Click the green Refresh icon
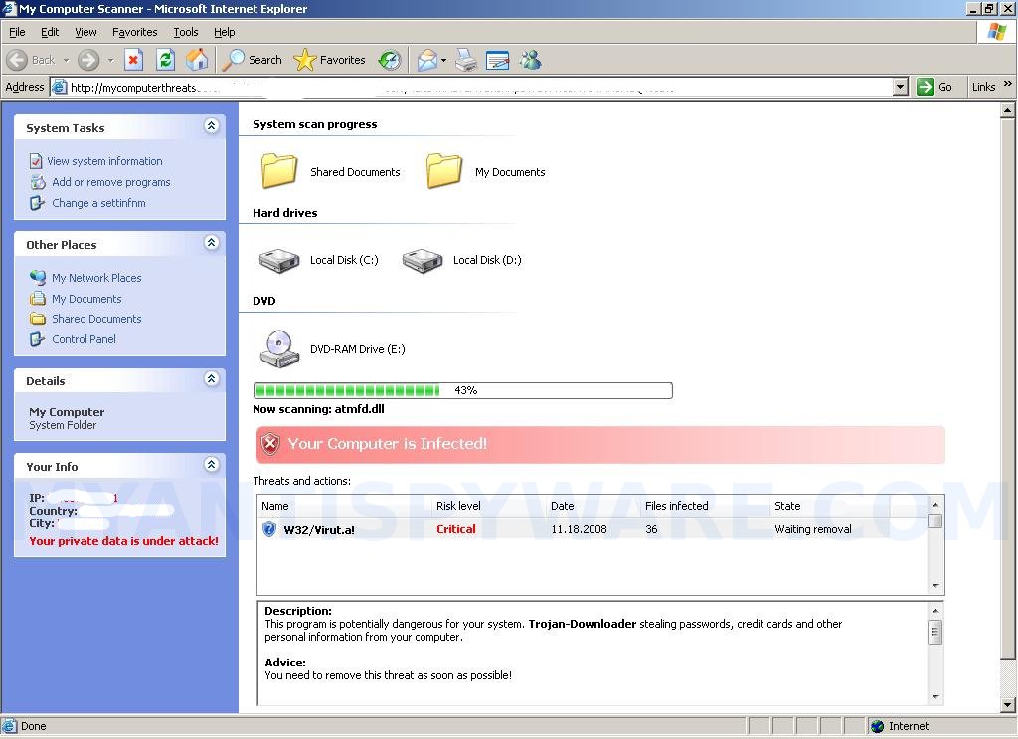This screenshot has width=1018, height=739. 166,60
